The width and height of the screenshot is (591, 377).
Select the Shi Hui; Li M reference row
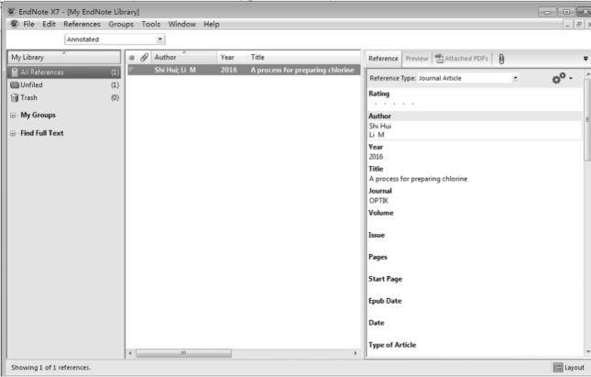[x=244, y=70]
